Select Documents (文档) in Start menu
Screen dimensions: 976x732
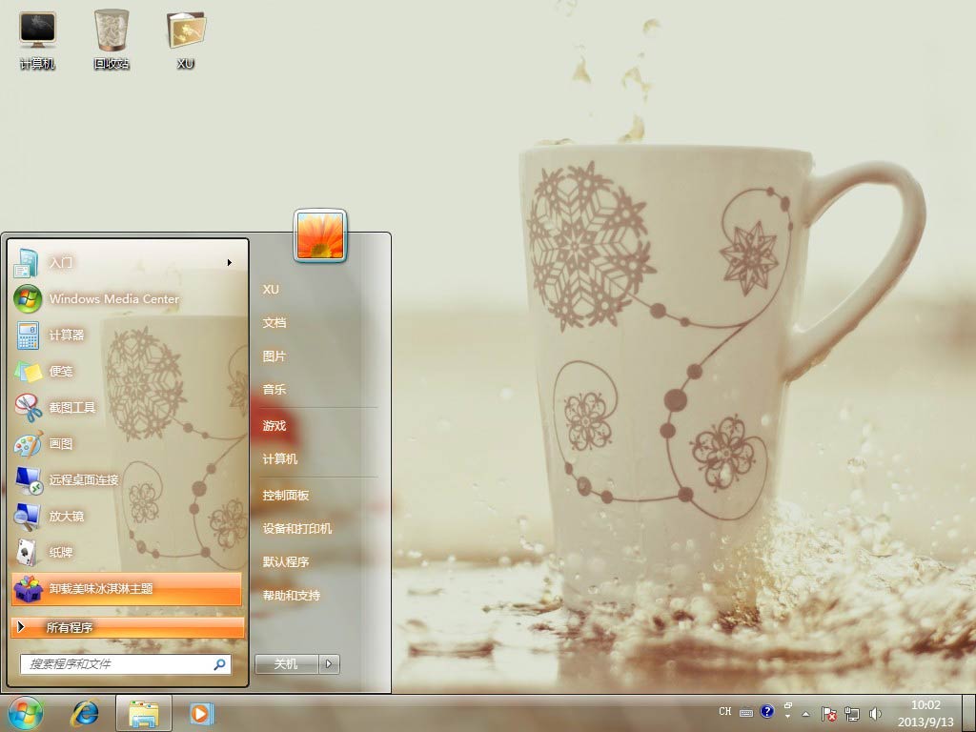click(274, 322)
